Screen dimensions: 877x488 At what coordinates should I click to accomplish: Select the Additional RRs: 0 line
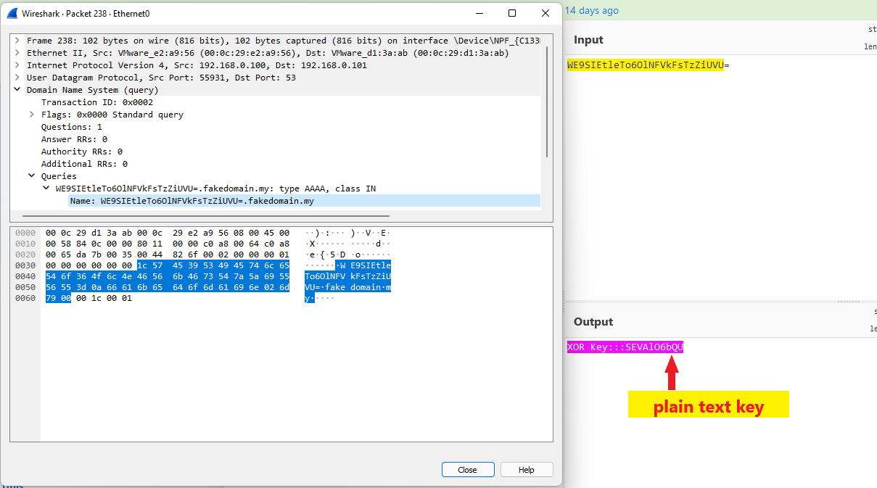84,164
